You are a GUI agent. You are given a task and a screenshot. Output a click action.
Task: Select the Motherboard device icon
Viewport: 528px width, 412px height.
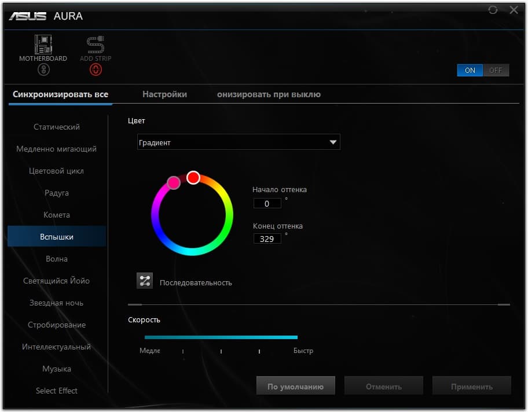43,45
